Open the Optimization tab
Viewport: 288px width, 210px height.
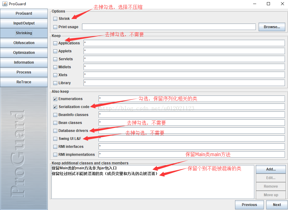24,53
